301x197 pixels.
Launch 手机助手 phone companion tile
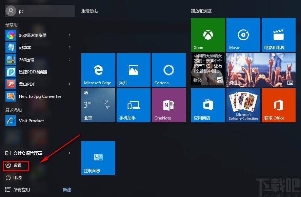133,105
